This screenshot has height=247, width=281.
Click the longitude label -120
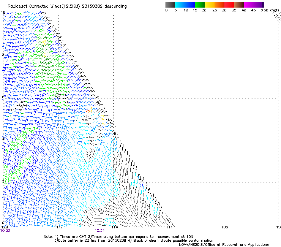coord(4,227)
